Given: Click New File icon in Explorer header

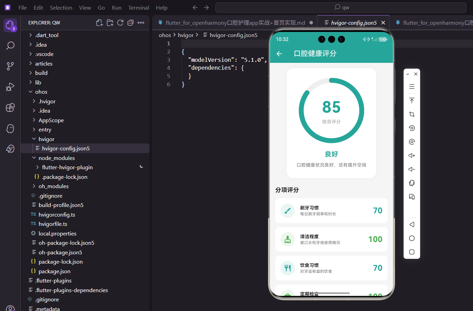Looking at the screenshot, I should (x=100, y=23).
